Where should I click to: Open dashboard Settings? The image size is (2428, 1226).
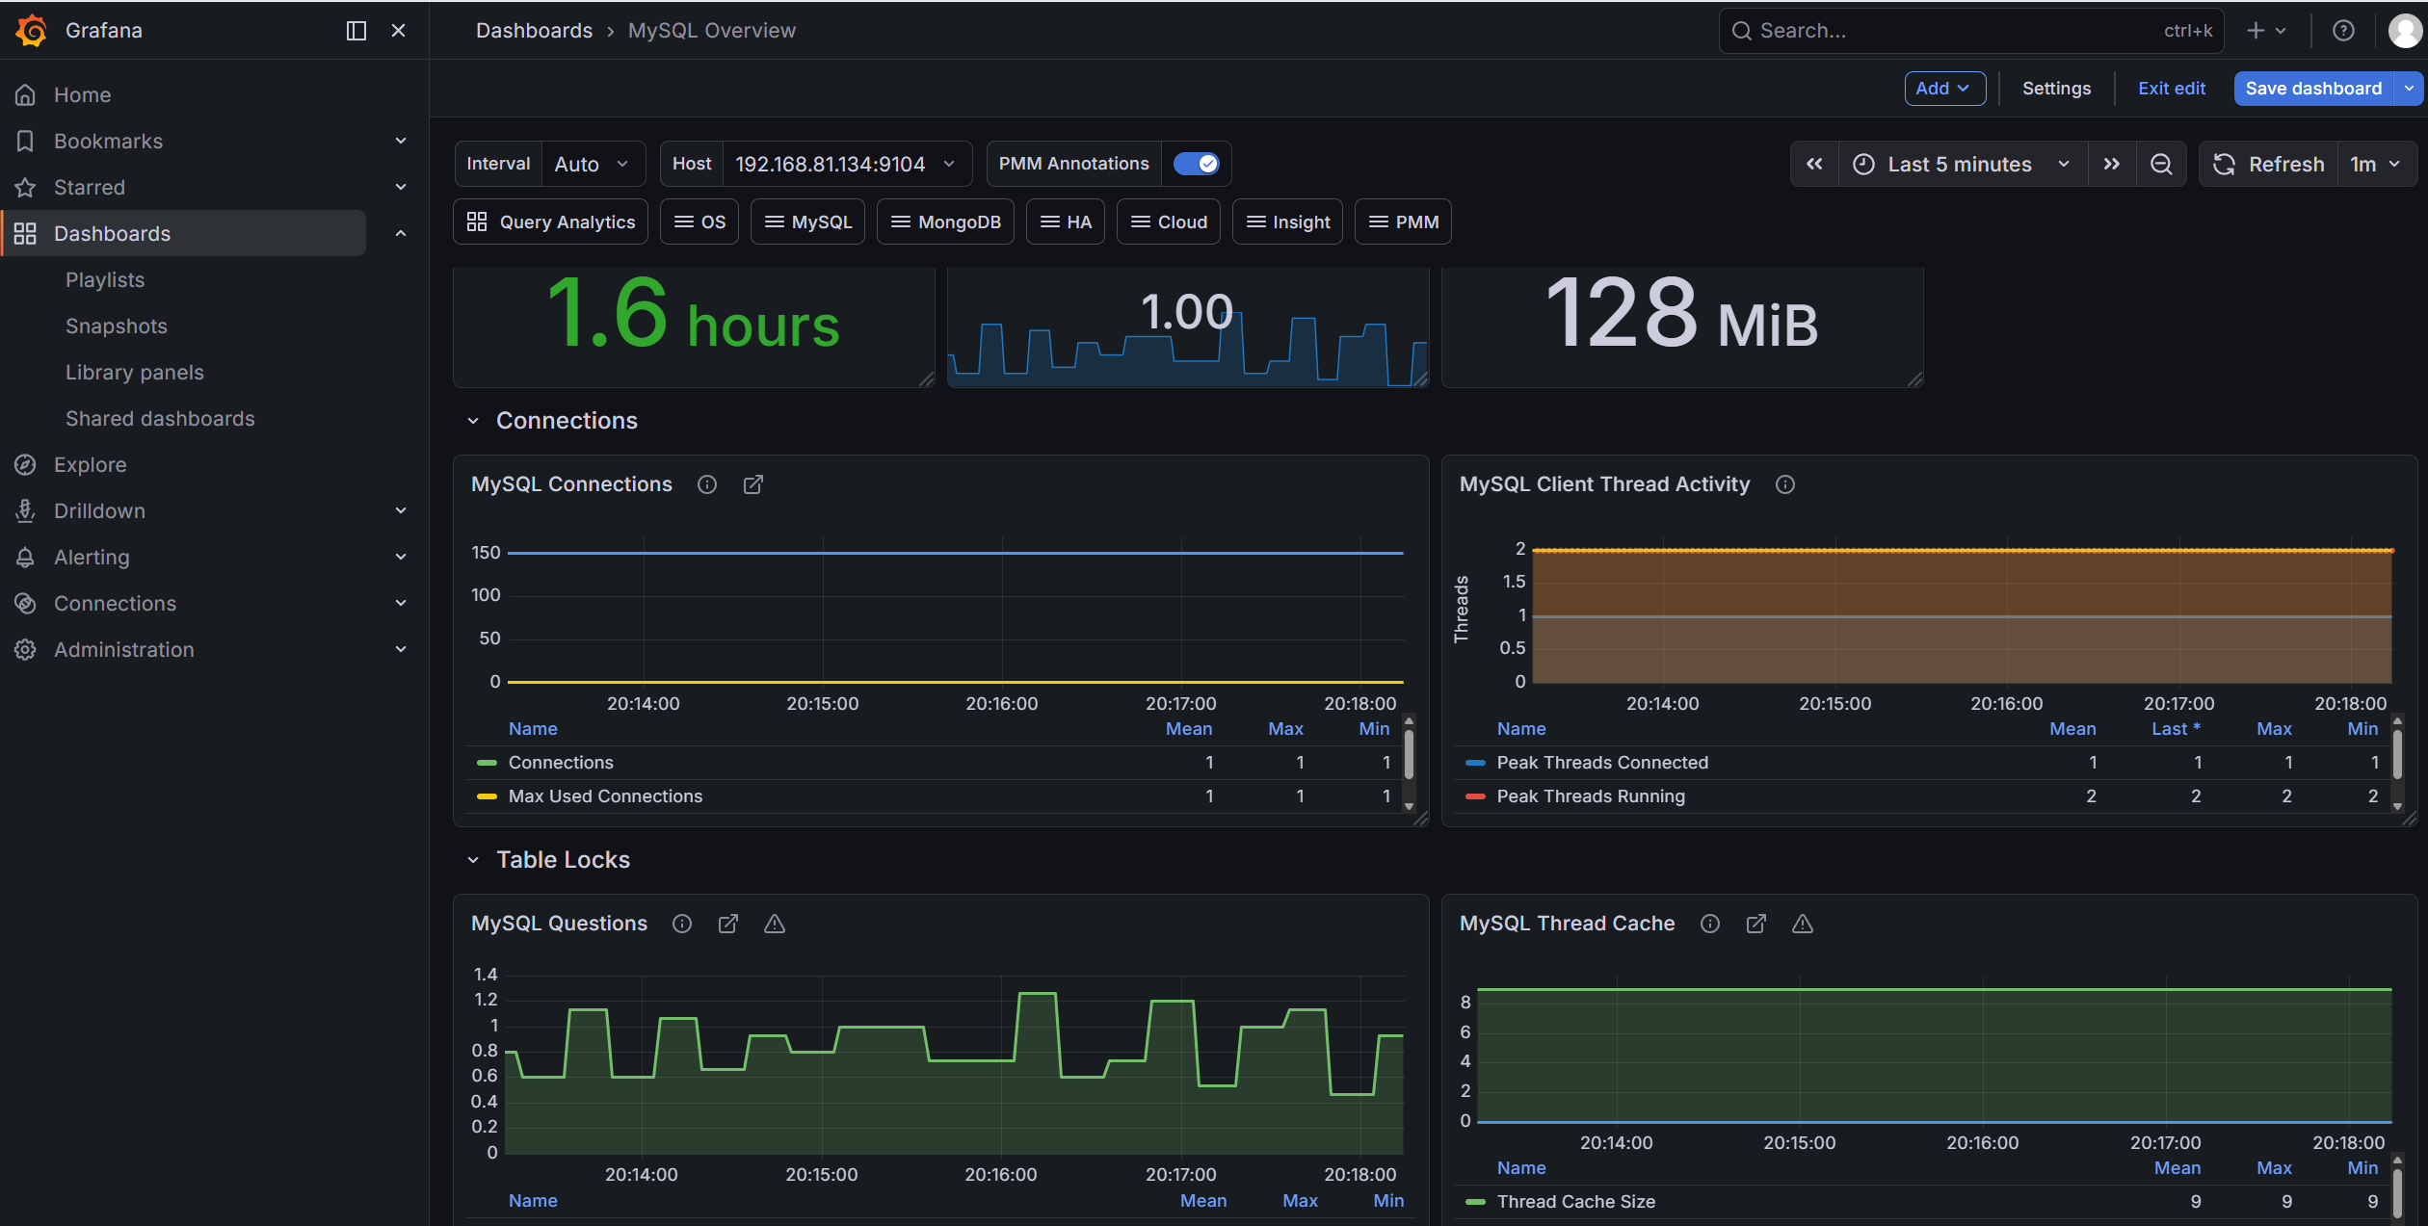(x=2056, y=88)
